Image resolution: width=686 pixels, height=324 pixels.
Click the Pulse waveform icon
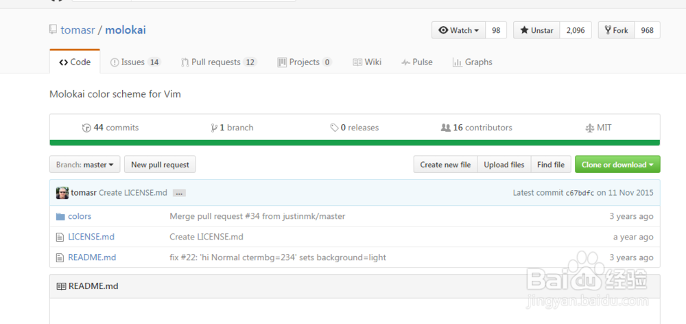[405, 62]
